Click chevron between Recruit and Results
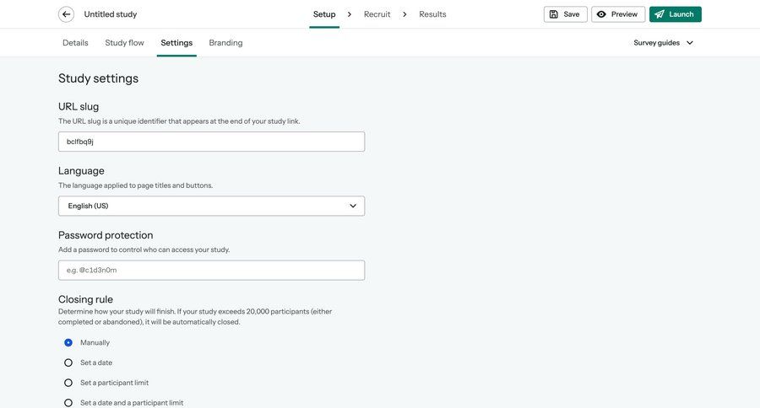The width and height of the screenshot is (760, 408). pyautogui.click(x=405, y=14)
